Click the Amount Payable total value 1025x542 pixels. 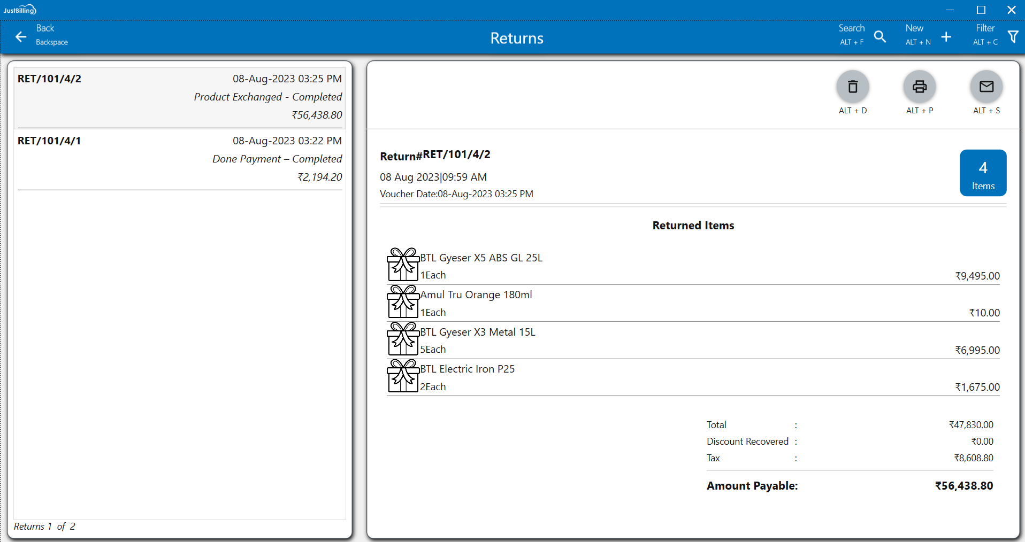click(x=963, y=486)
